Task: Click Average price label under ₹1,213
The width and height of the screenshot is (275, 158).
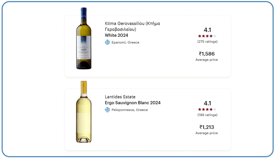Action: pyautogui.click(x=207, y=133)
